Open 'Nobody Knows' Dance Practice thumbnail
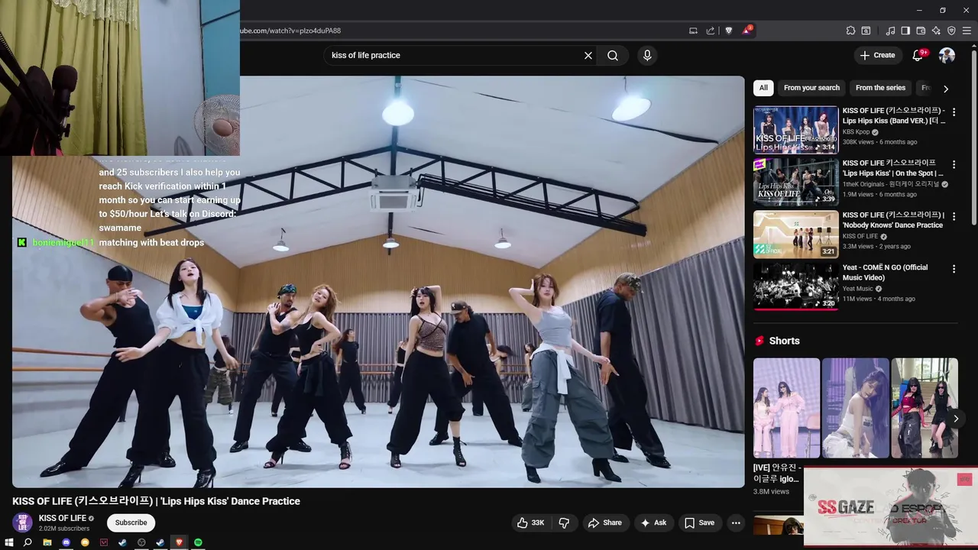This screenshot has height=550, width=978. [795, 235]
